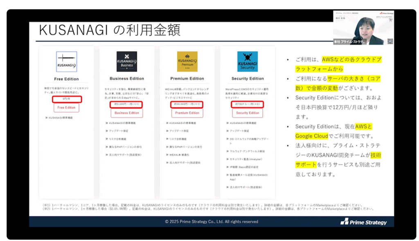419x241 pixels.
Task: Click the red Security Edition button
Action: 248,113
